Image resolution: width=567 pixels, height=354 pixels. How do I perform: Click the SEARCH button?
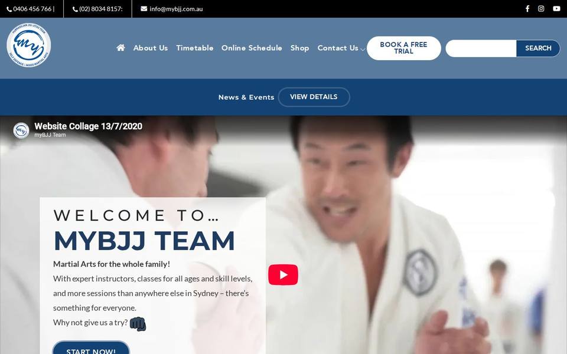tap(538, 48)
